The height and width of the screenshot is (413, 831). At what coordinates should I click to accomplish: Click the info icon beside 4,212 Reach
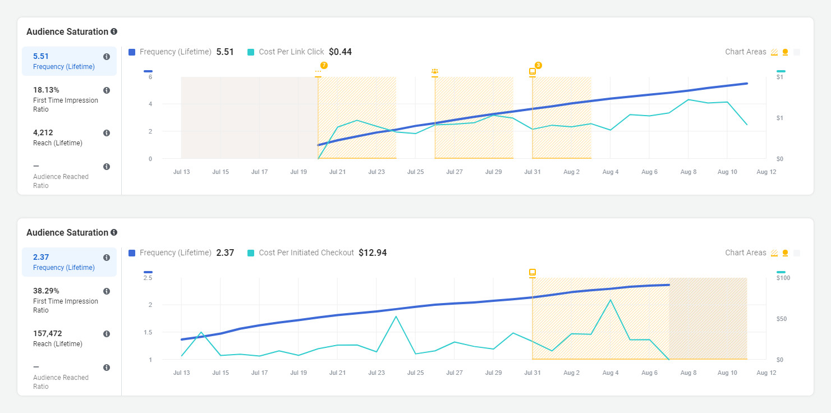pyautogui.click(x=107, y=133)
